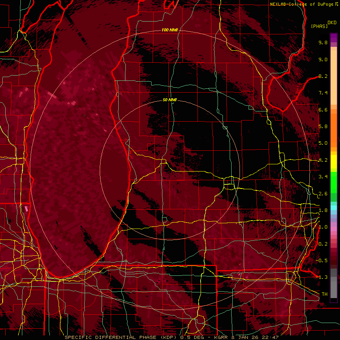This screenshot has height=340, width=340.
Task: Click the 7.4 value on the color scale
Action: [x=323, y=93]
